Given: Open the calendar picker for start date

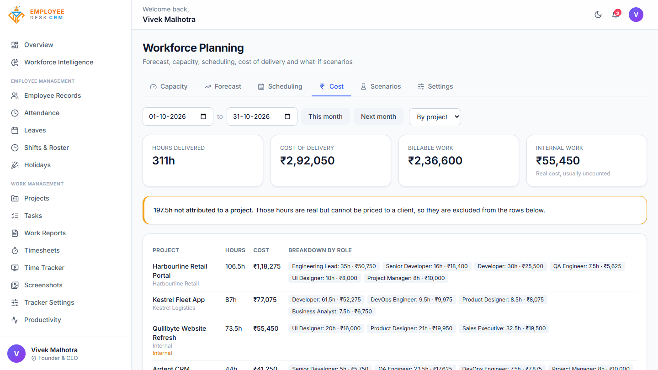Looking at the screenshot, I should point(203,116).
